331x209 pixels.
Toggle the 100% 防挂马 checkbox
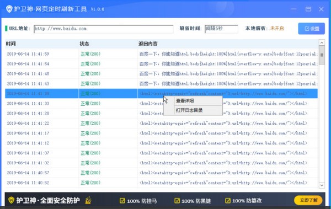point(122,201)
